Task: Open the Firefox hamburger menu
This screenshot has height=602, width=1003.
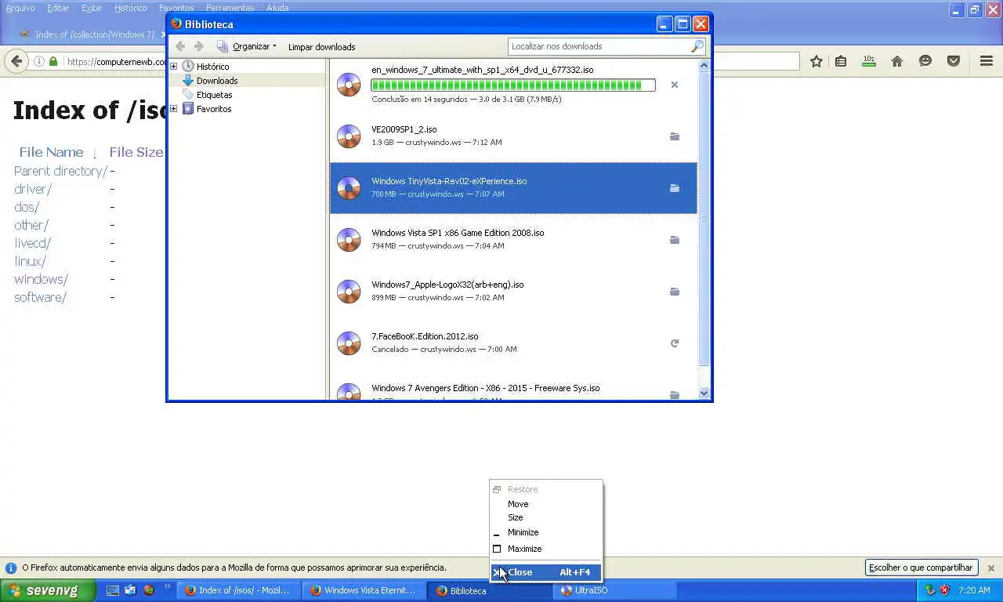Action: click(987, 61)
